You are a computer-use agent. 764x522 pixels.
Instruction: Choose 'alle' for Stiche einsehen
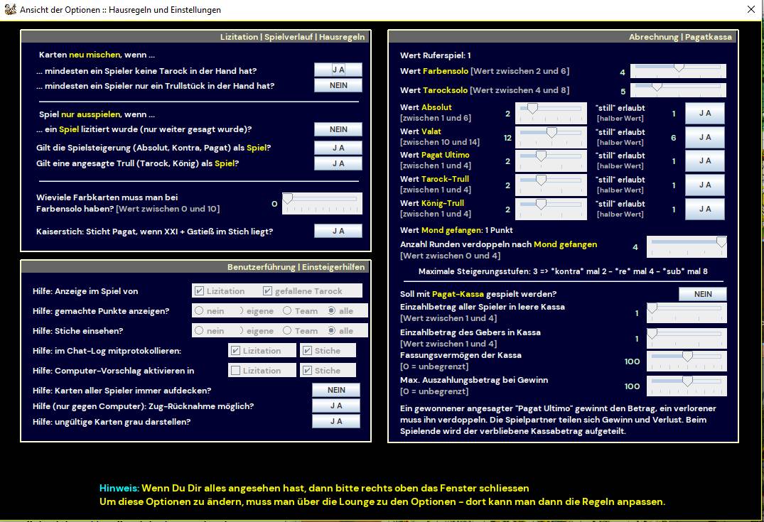(332, 331)
